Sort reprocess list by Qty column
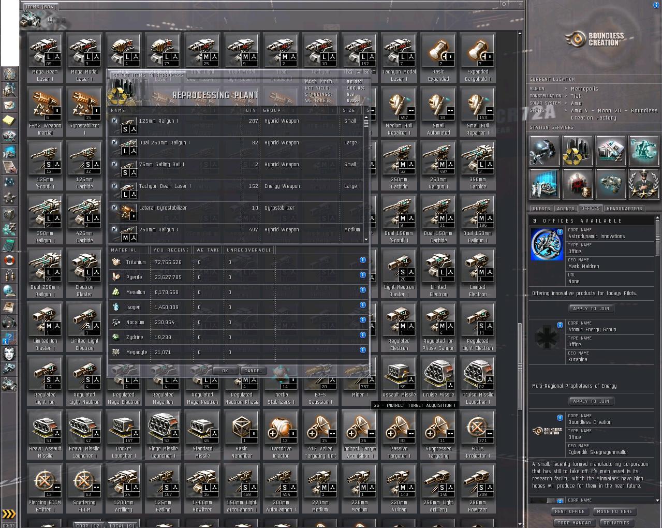Screen dimensions: 662x528 [x=251, y=110]
